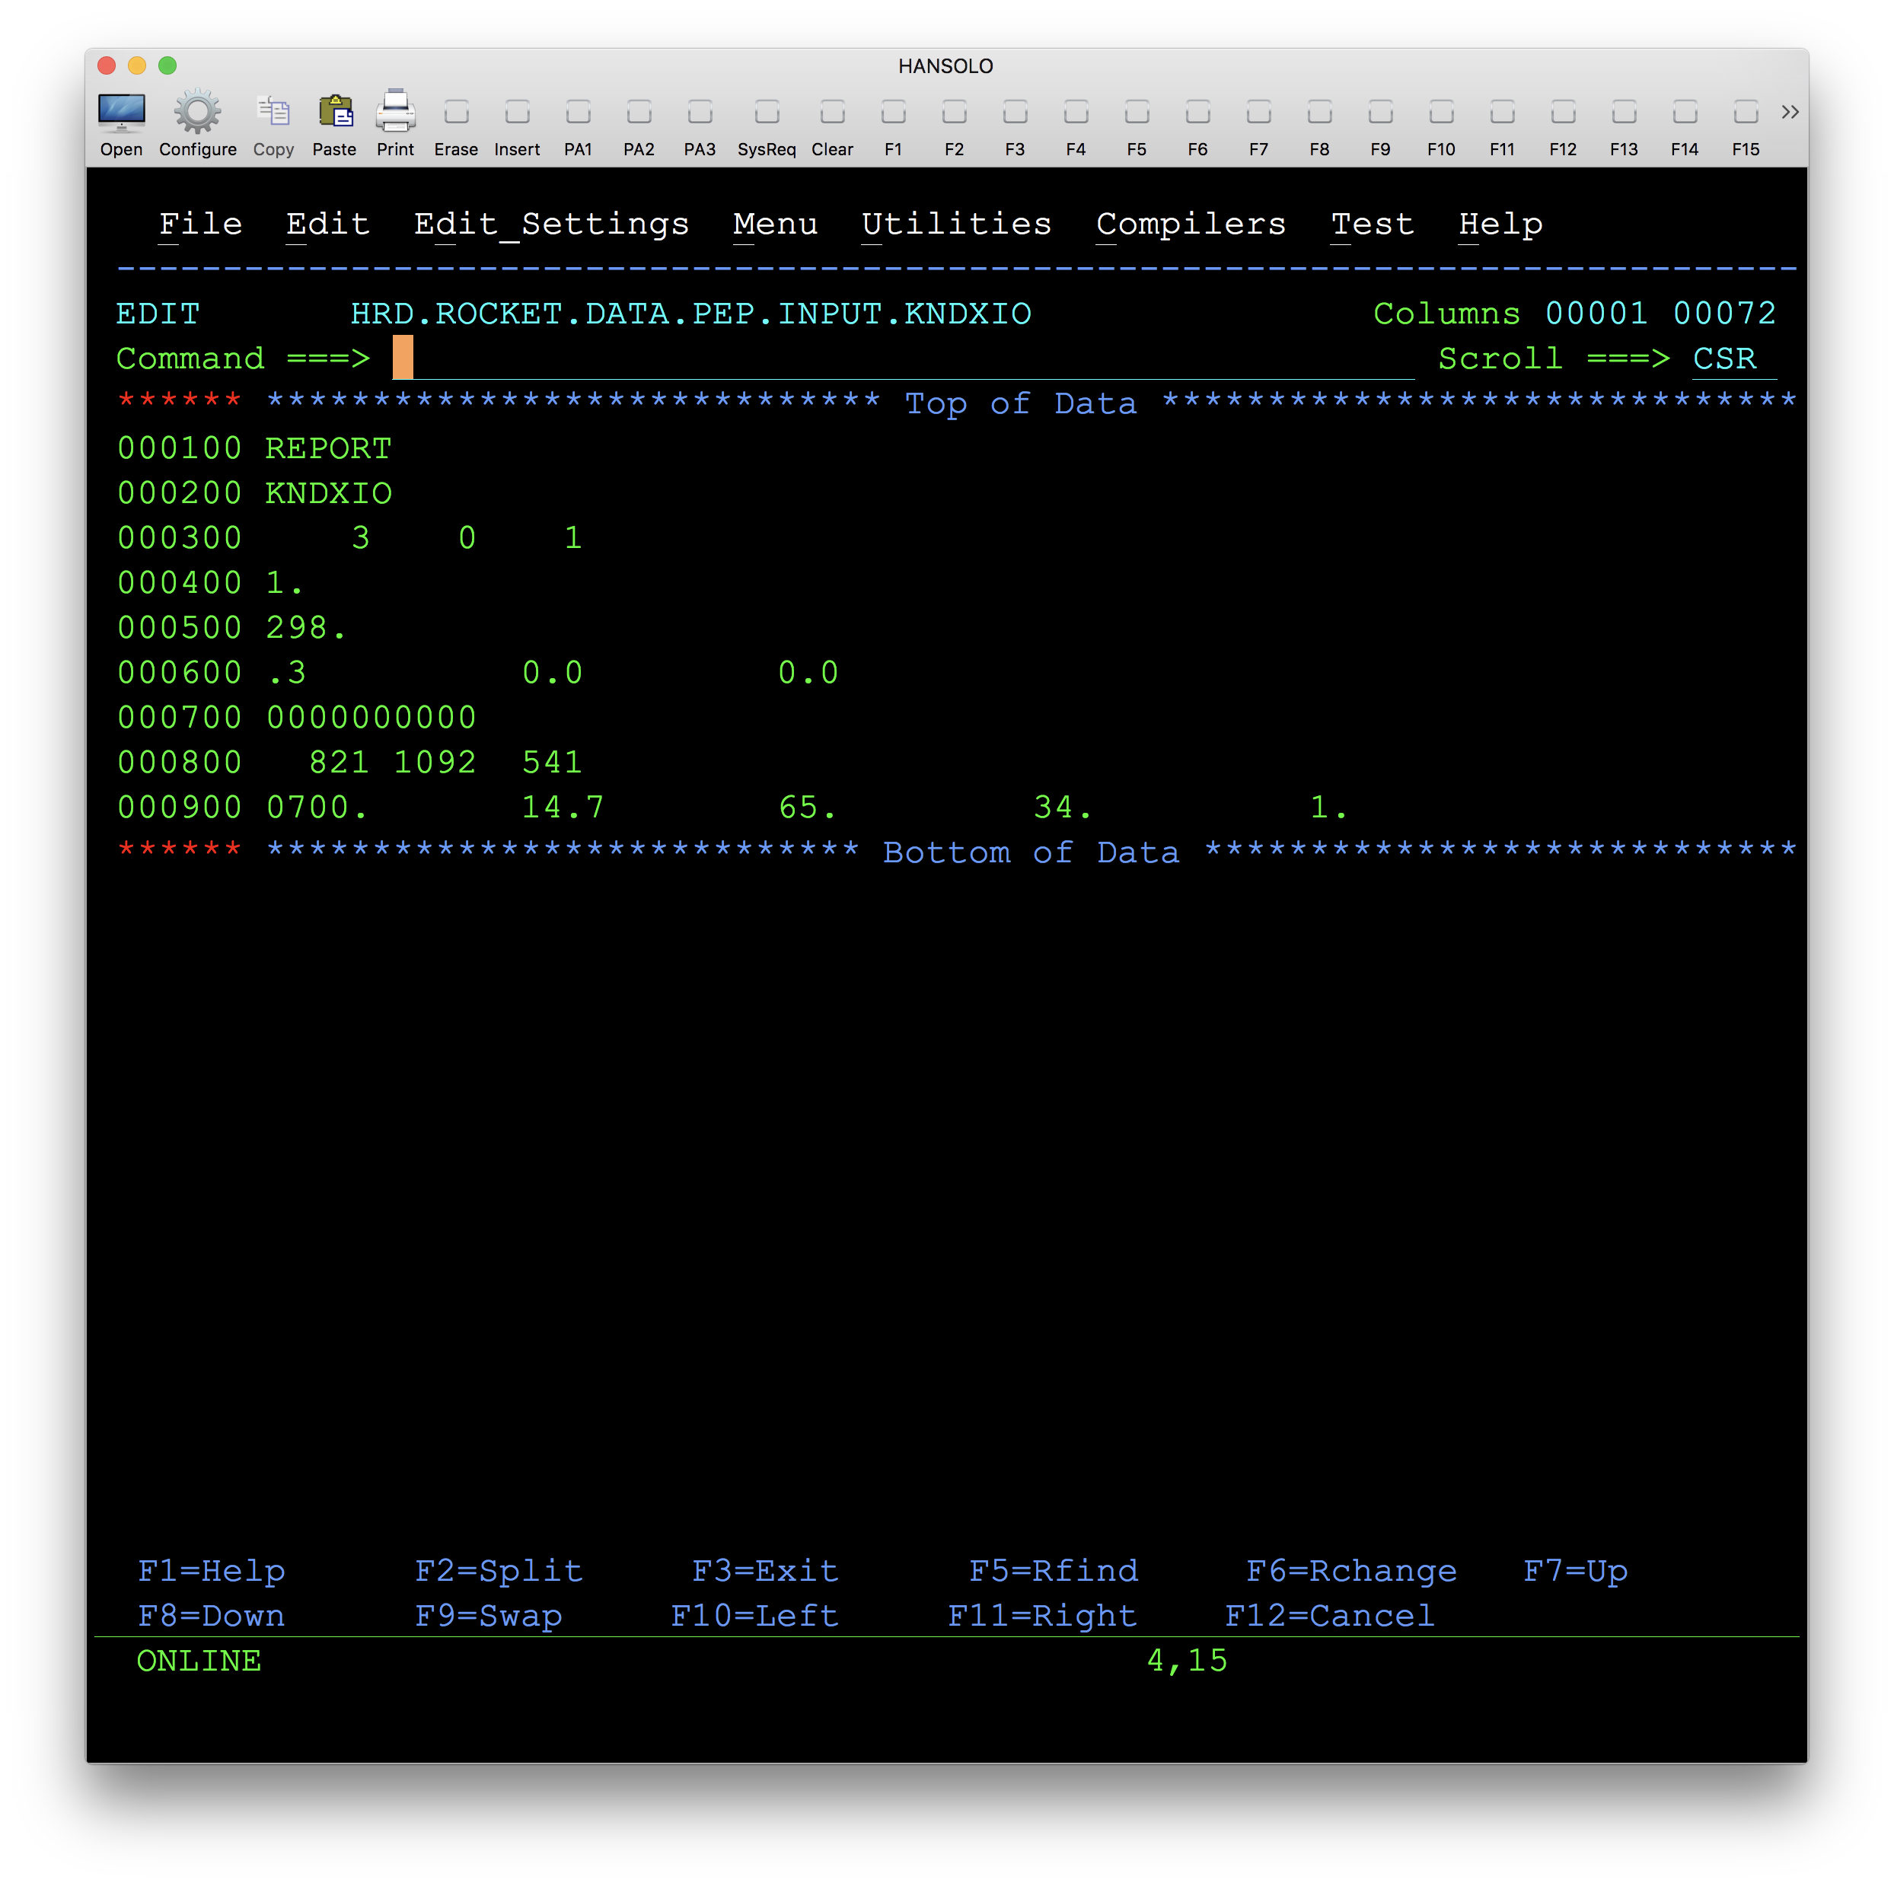The width and height of the screenshot is (1894, 1886).
Task: Click the F11=Right function key label
Action: pos(1042,1617)
